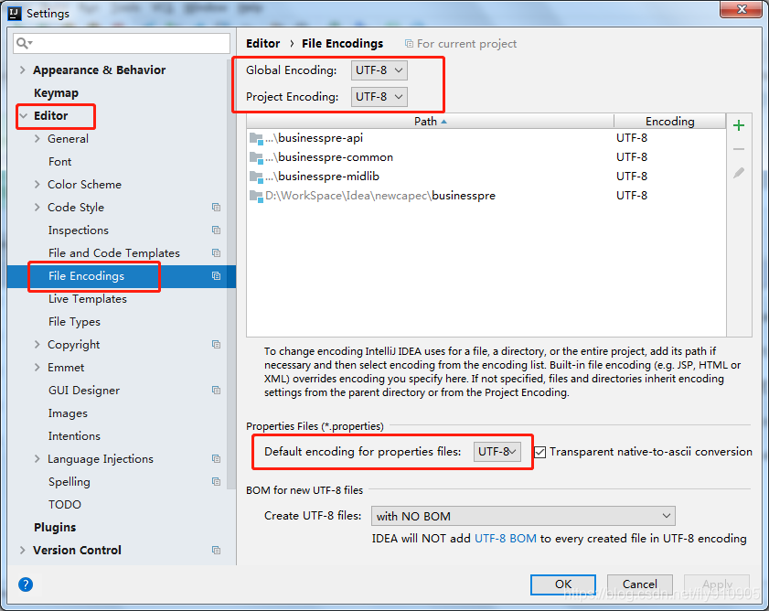Open Intentions settings page
This screenshot has height=611, width=769.
coord(74,435)
